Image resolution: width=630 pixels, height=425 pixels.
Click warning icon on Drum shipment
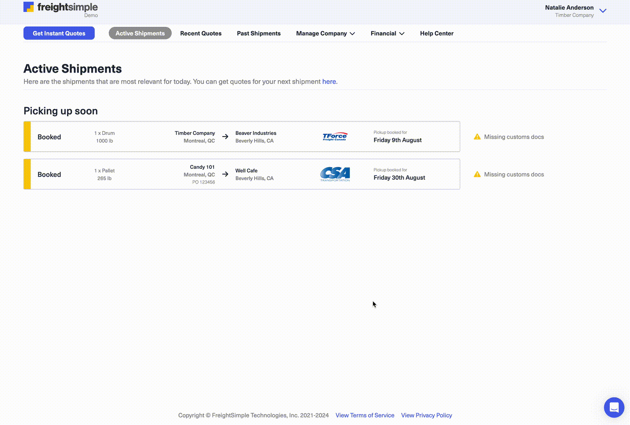point(477,137)
